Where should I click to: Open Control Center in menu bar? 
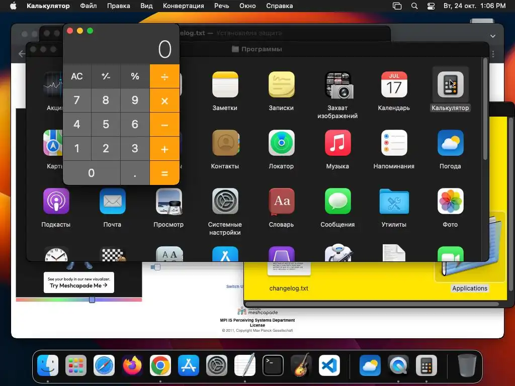pyautogui.click(x=431, y=6)
